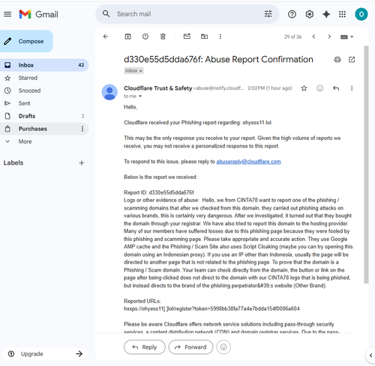The height and width of the screenshot is (366, 375).
Task: Delete this email with trash icon
Action: click(x=163, y=37)
